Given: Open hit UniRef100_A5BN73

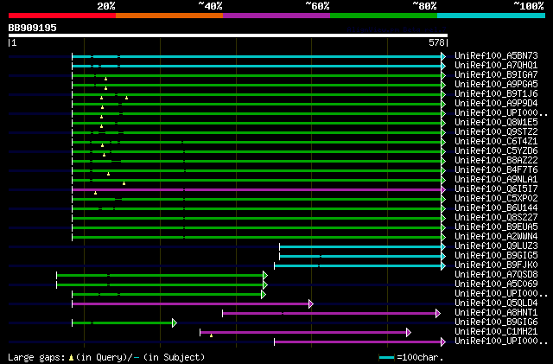Looking at the screenshot, I should point(496,56).
